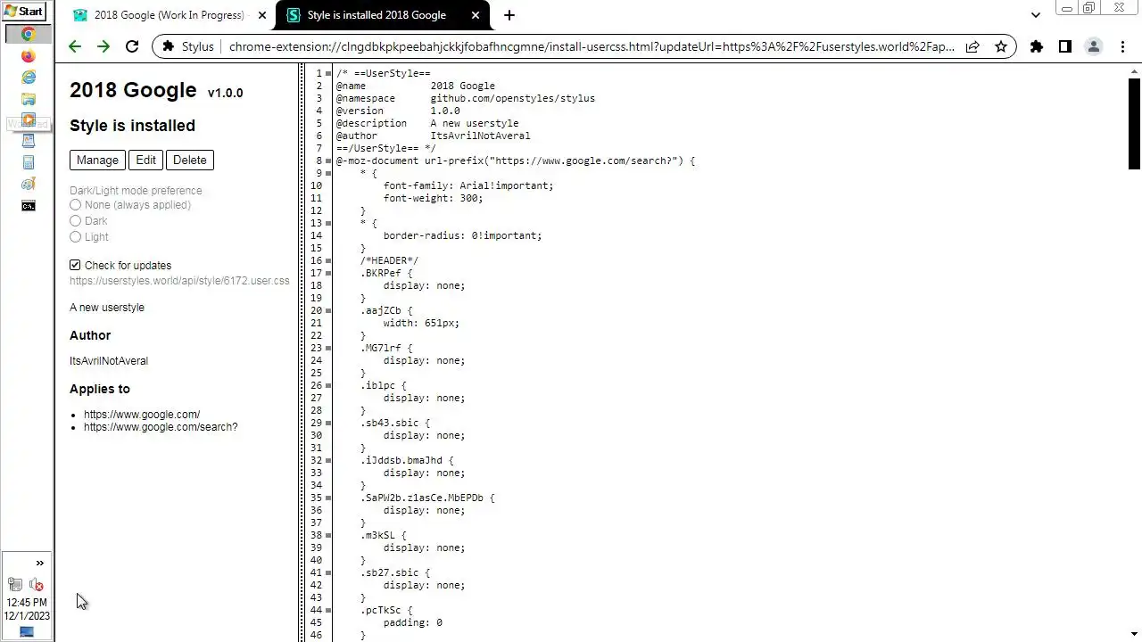Screen dimensions: 1142x642
Task: Open Internet Explorer from the taskbar
Action: [x=29, y=77]
